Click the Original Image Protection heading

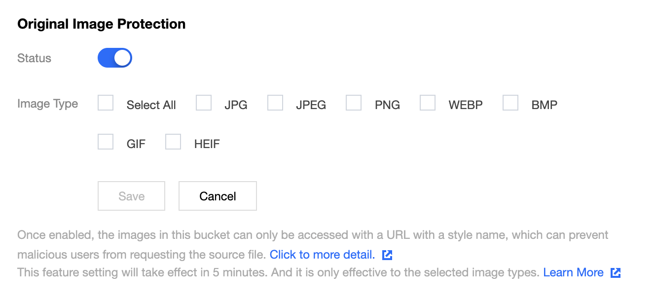point(101,24)
